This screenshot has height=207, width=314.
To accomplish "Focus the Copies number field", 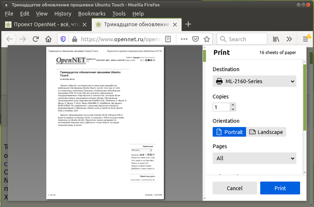I will (x=221, y=107).
